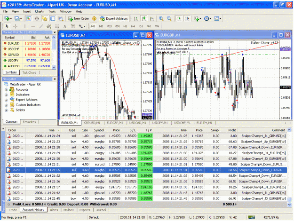
Task: Select the Crosshair tool
Action: click(15, 26)
